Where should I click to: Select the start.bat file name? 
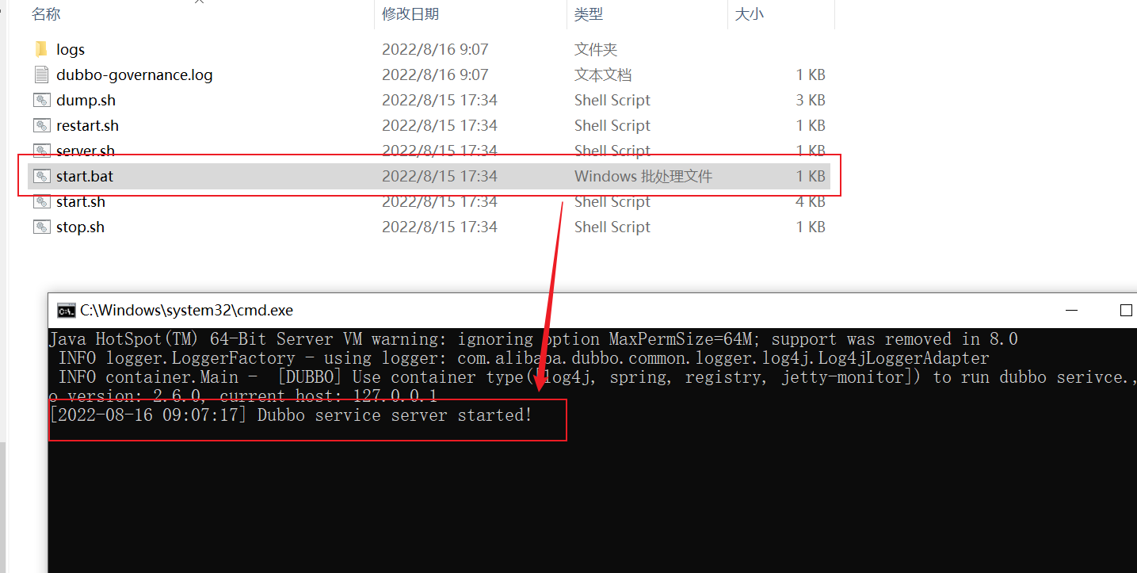pos(85,176)
